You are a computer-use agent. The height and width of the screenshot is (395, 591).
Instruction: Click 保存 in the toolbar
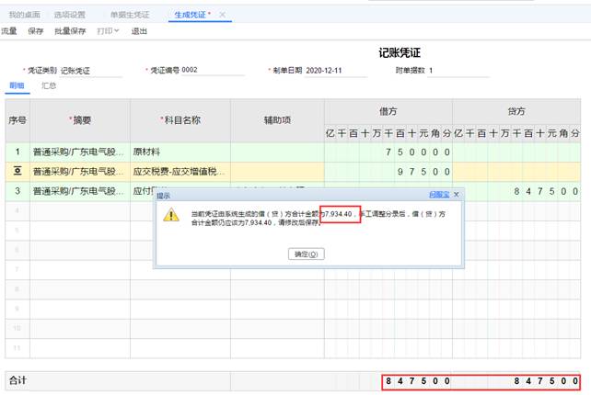36,31
